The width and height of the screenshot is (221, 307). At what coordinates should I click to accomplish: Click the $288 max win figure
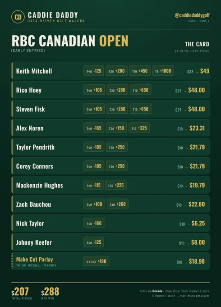50,292
